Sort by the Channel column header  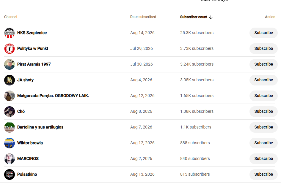pos(11,17)
